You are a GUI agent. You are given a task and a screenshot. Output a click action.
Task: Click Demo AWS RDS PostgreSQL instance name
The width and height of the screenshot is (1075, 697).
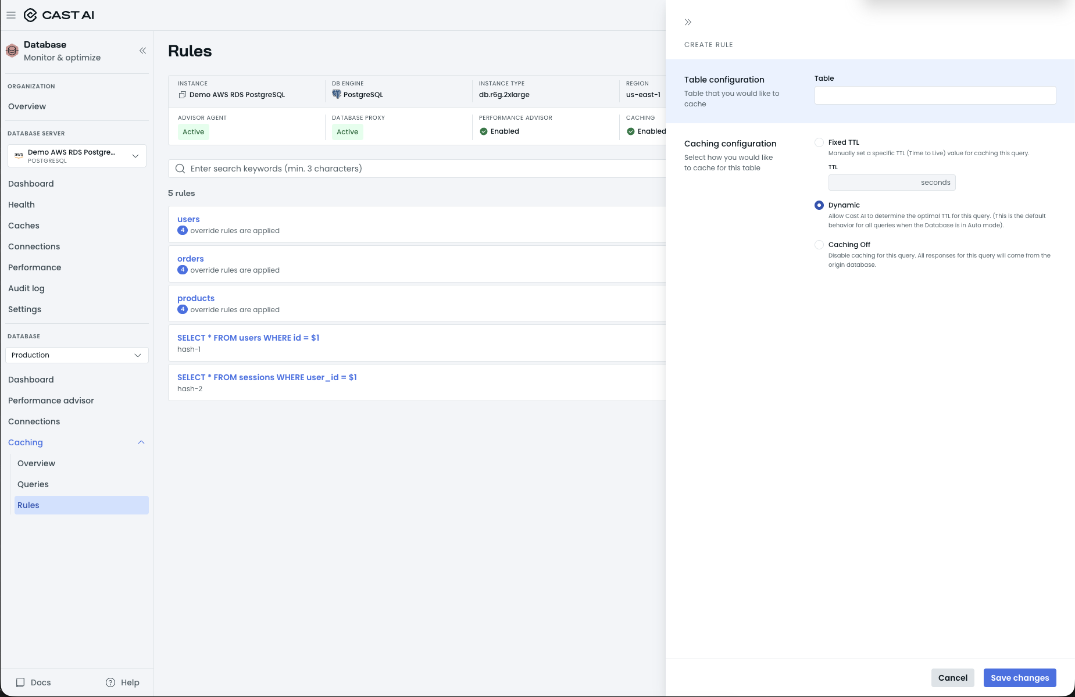click(237, 95)
